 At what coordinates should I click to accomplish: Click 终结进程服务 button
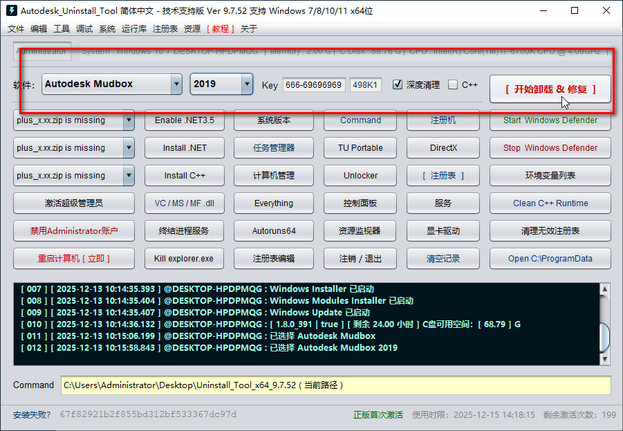185,230
